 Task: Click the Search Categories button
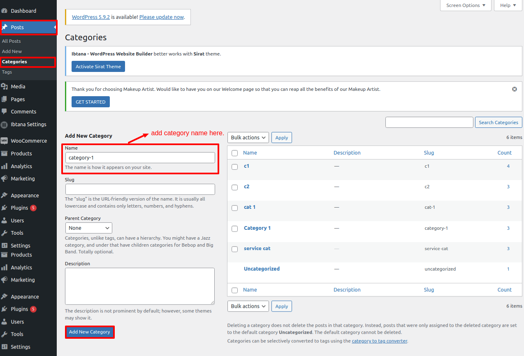[x=498, y=123]
